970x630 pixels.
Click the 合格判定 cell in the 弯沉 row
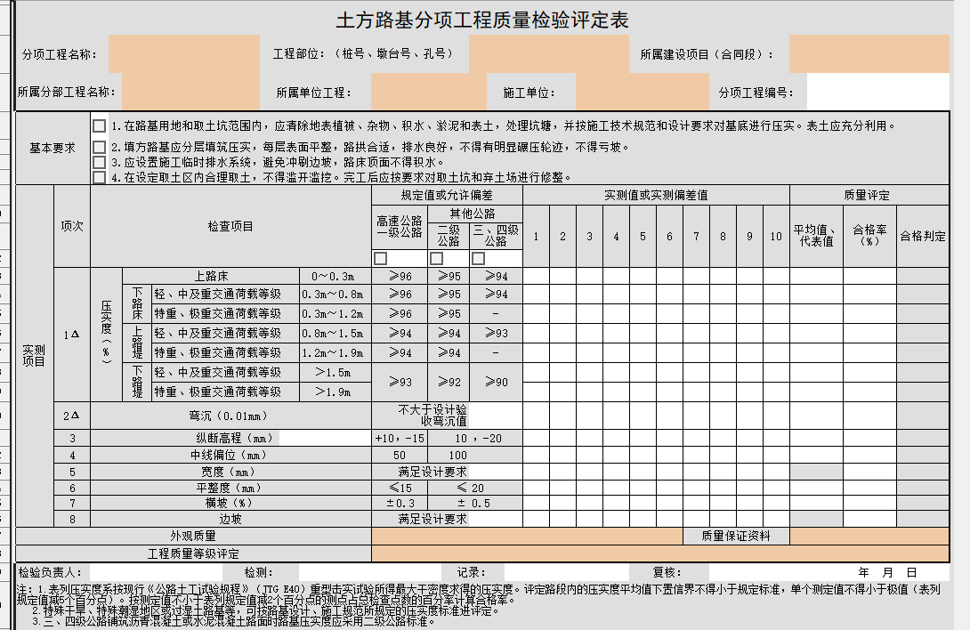(923, 415)
